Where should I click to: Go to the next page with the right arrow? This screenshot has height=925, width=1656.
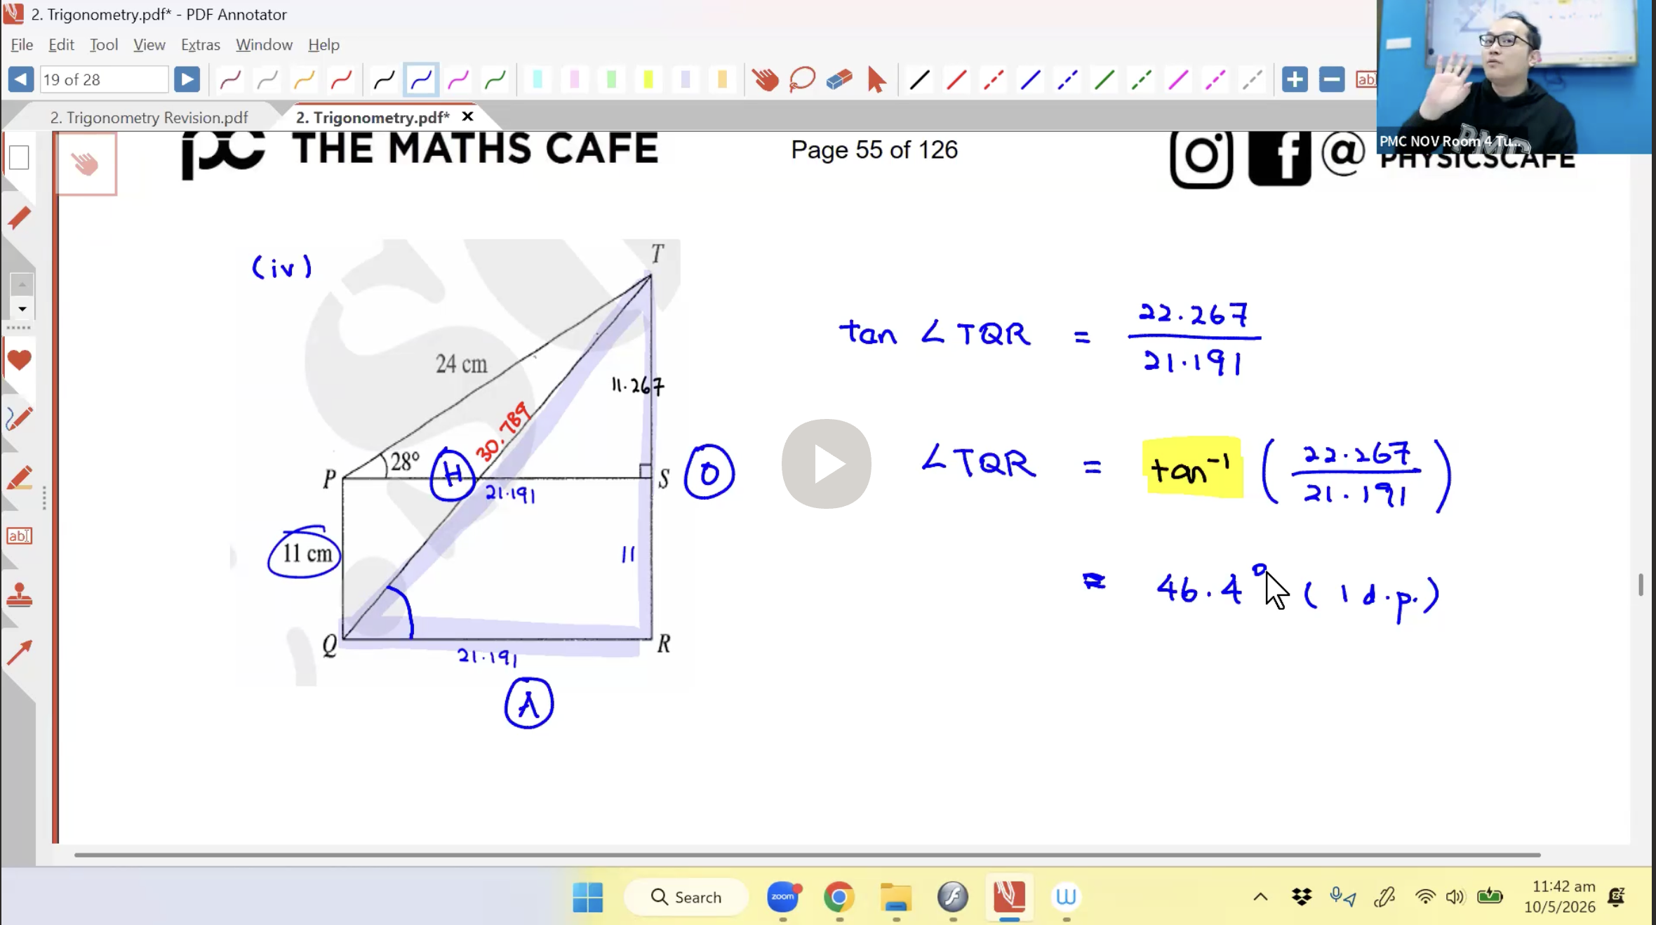point(187,79)
